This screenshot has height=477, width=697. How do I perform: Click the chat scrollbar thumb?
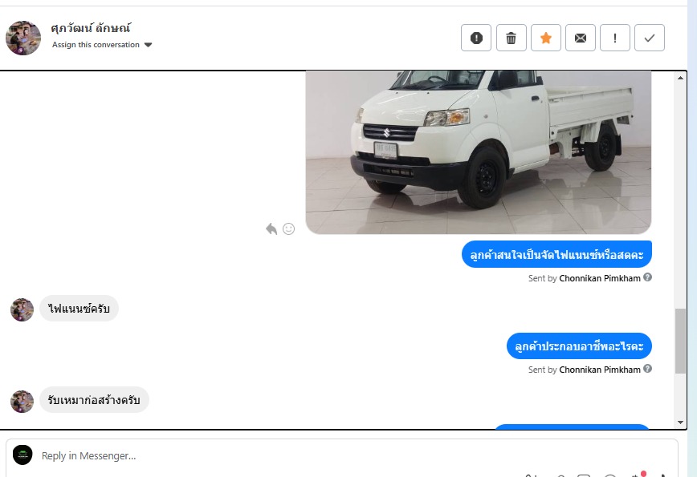pyautogui.click(x=680, y=341)
